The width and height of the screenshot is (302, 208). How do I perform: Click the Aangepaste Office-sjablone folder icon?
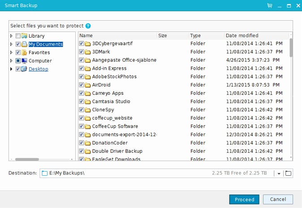88,60
